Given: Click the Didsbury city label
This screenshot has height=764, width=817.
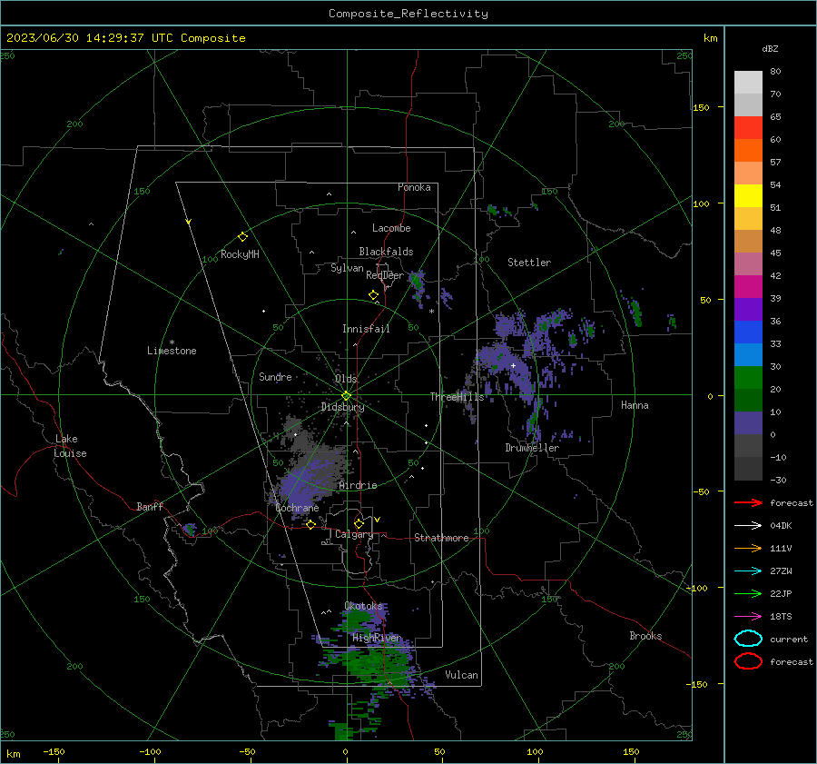Looking at the screenshot, I should (342, 407).
